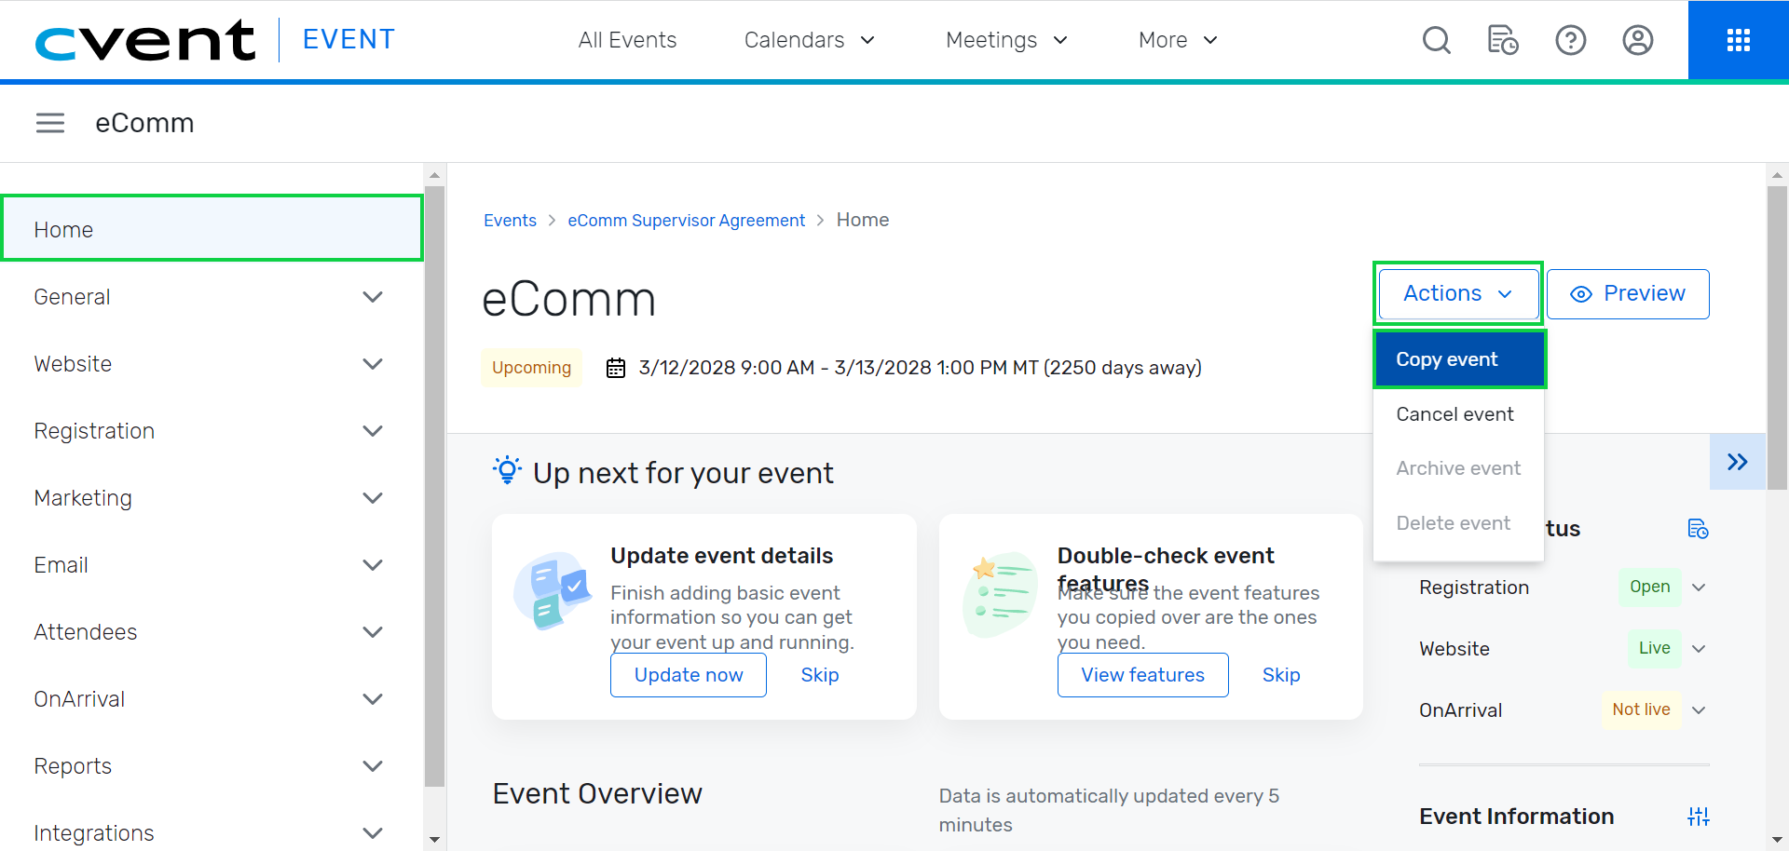Open the recent items document-clock icon

pyautogui.click(x=1503, y=40)
